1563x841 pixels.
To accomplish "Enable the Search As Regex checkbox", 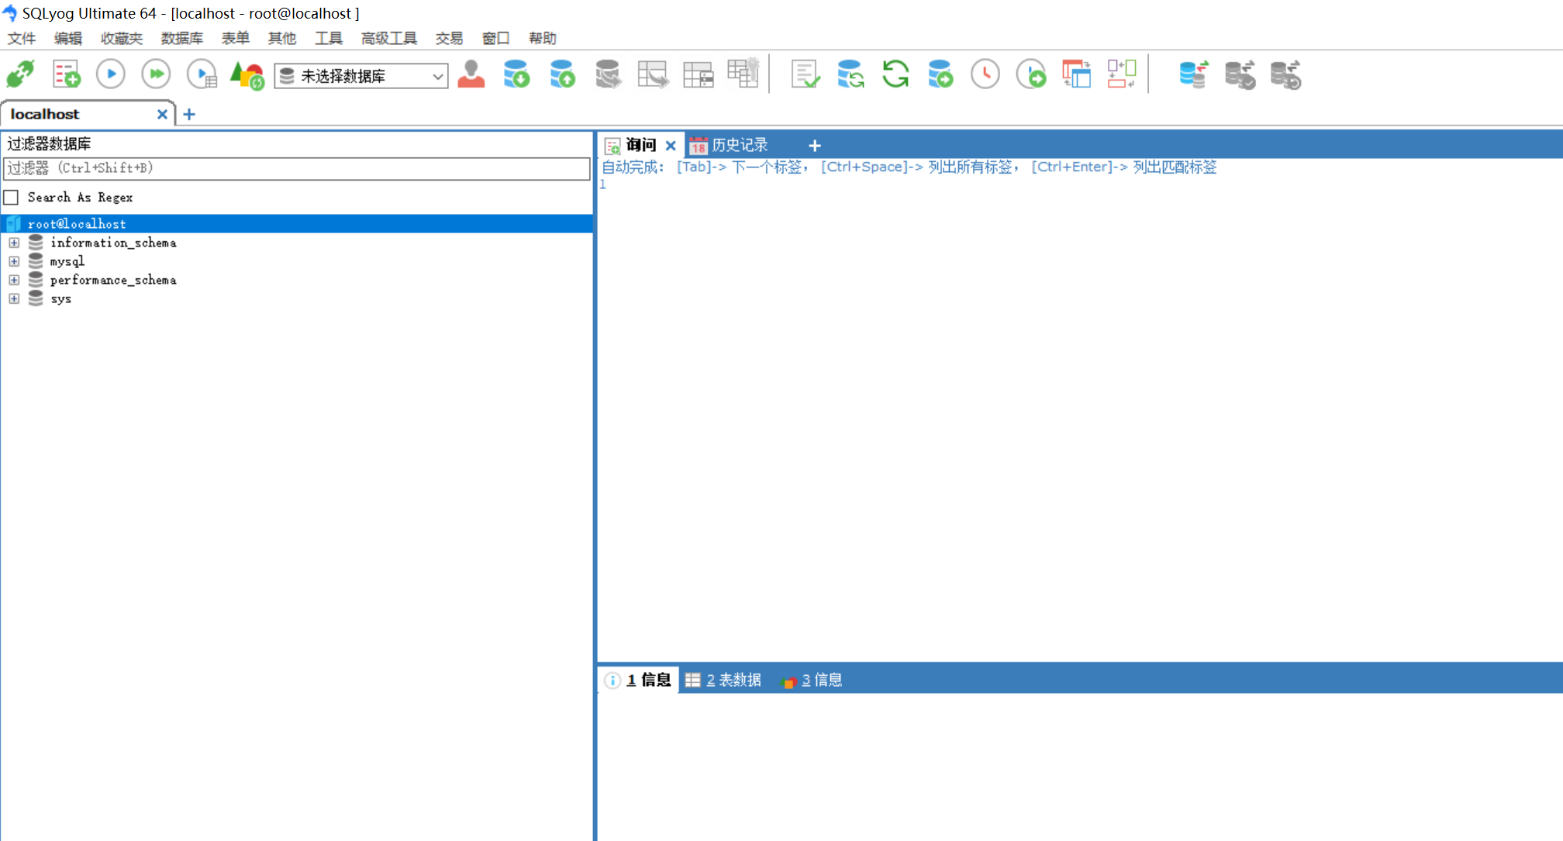I will (11, 197).
